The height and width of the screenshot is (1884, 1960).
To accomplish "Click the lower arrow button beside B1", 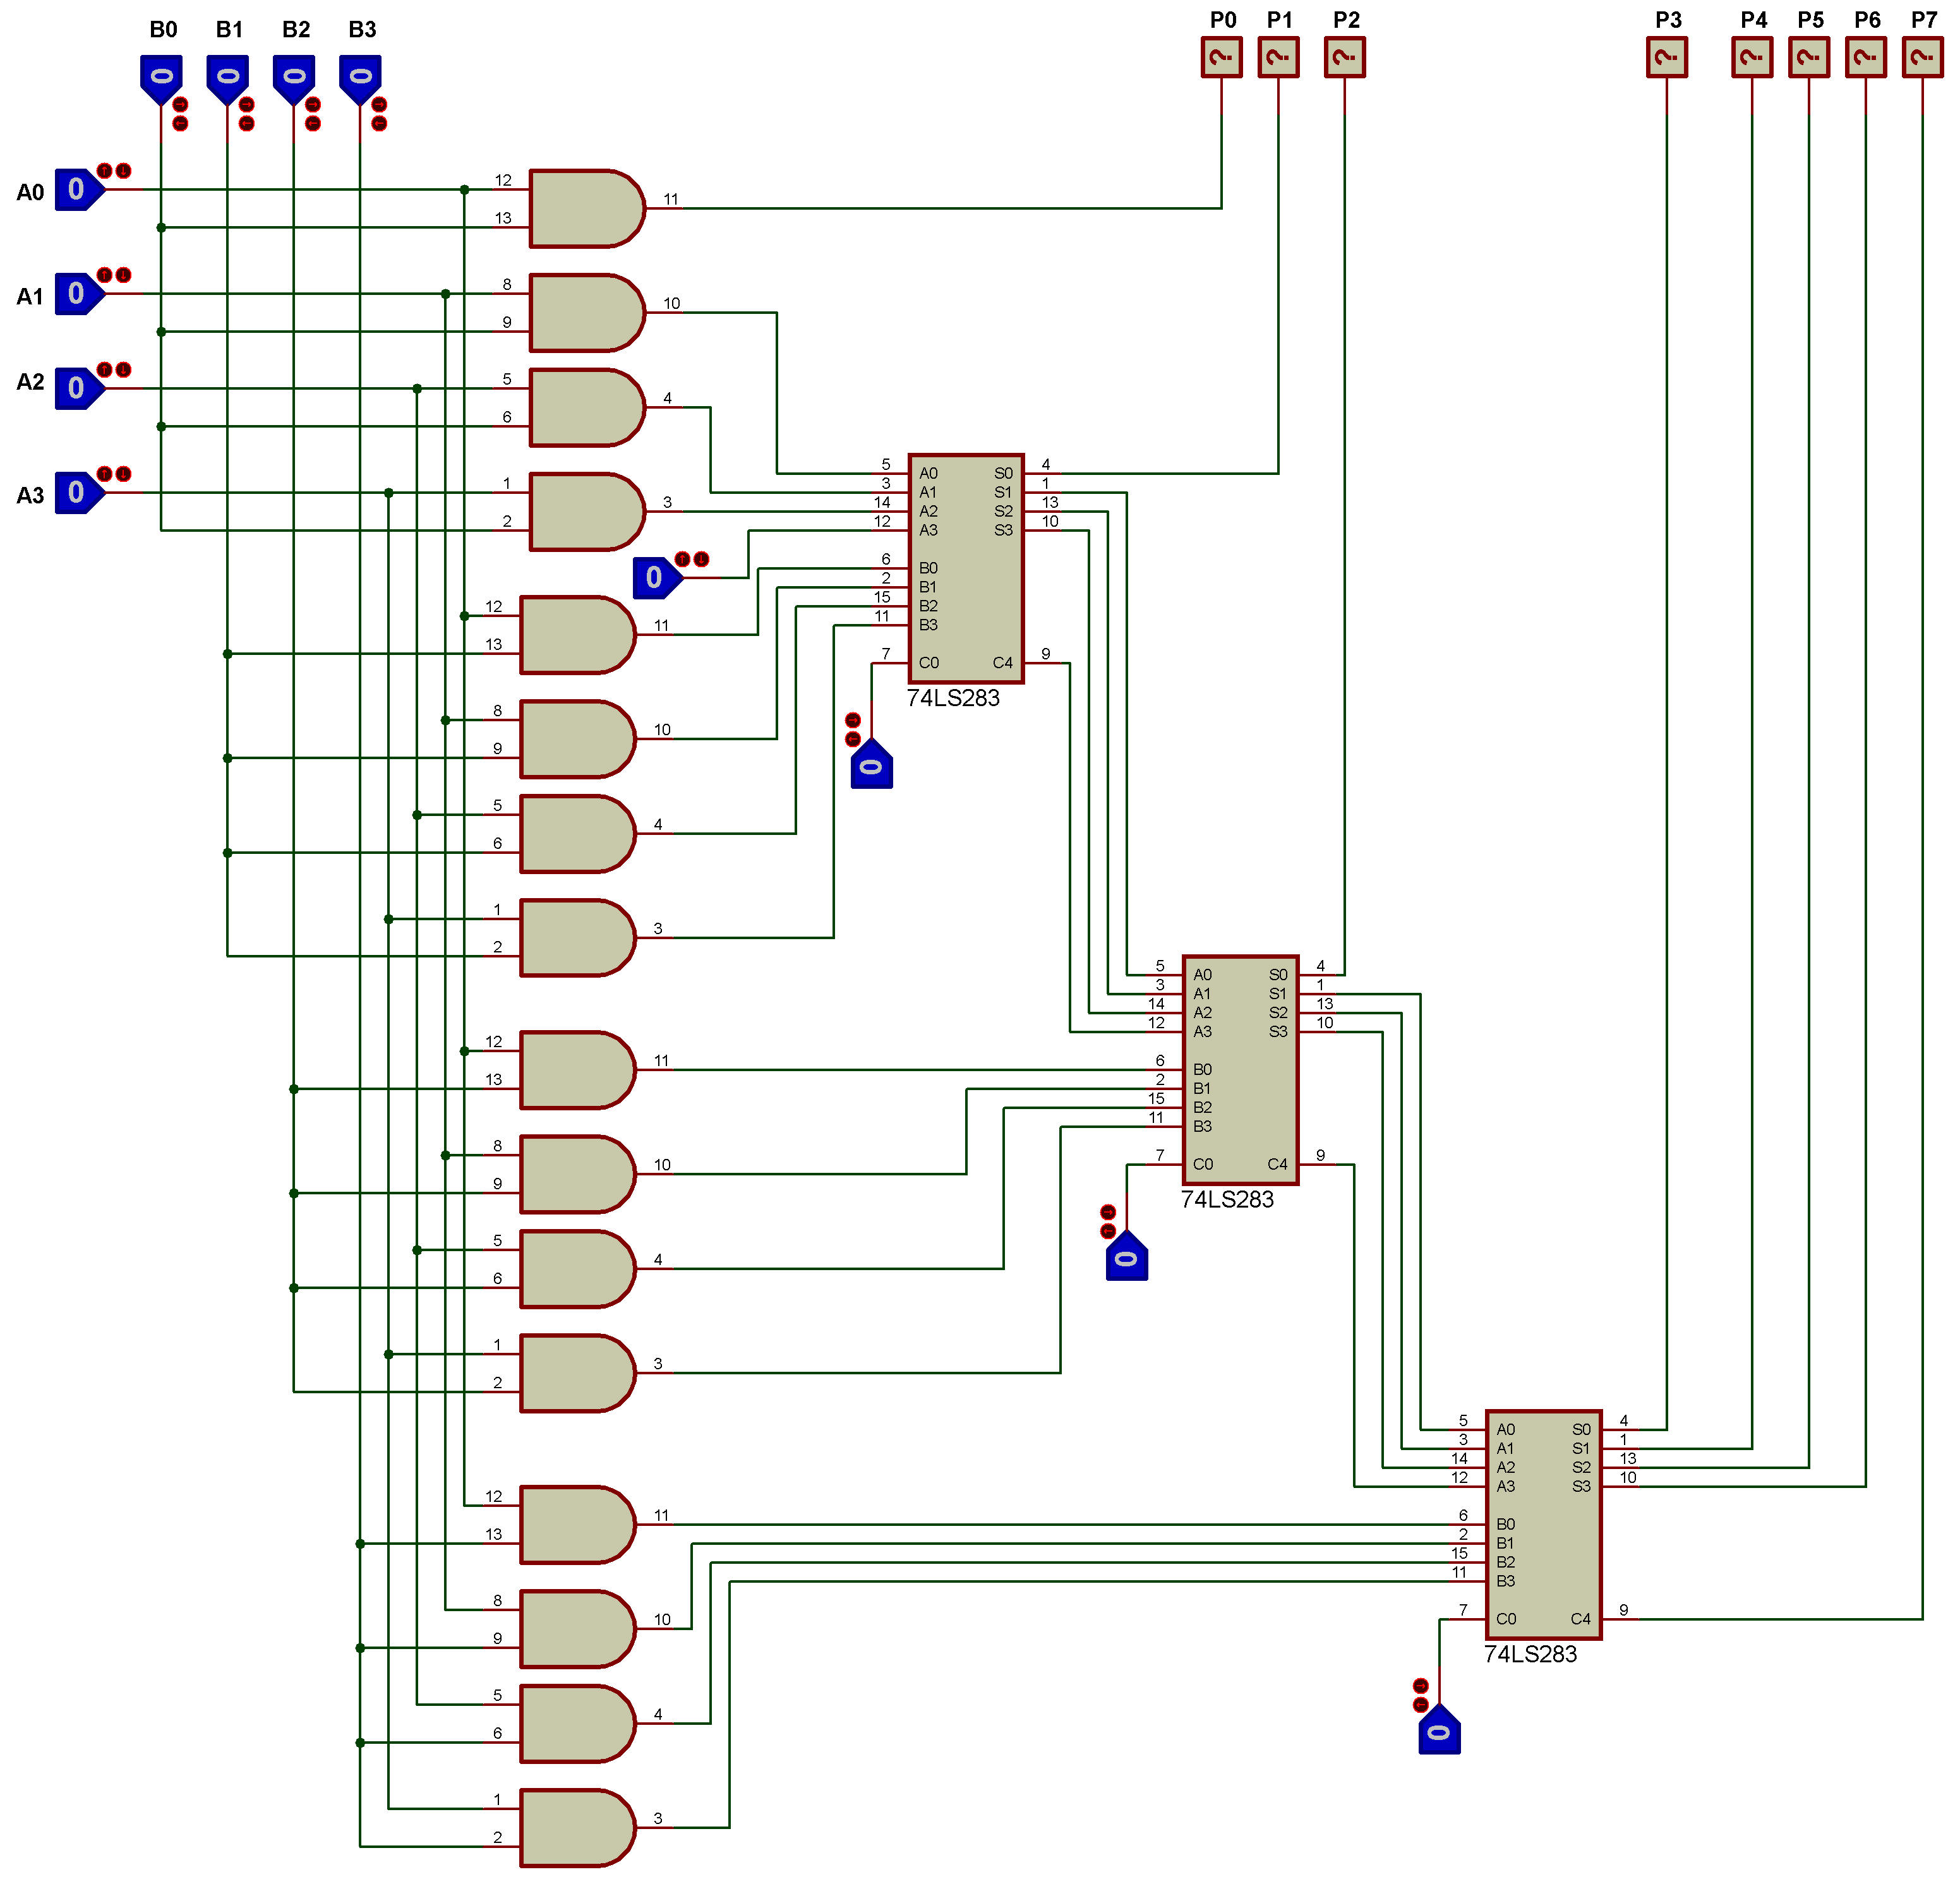I will [247, 123].
